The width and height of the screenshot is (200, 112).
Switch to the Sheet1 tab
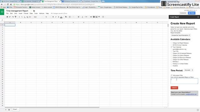(x=16, y=109)
